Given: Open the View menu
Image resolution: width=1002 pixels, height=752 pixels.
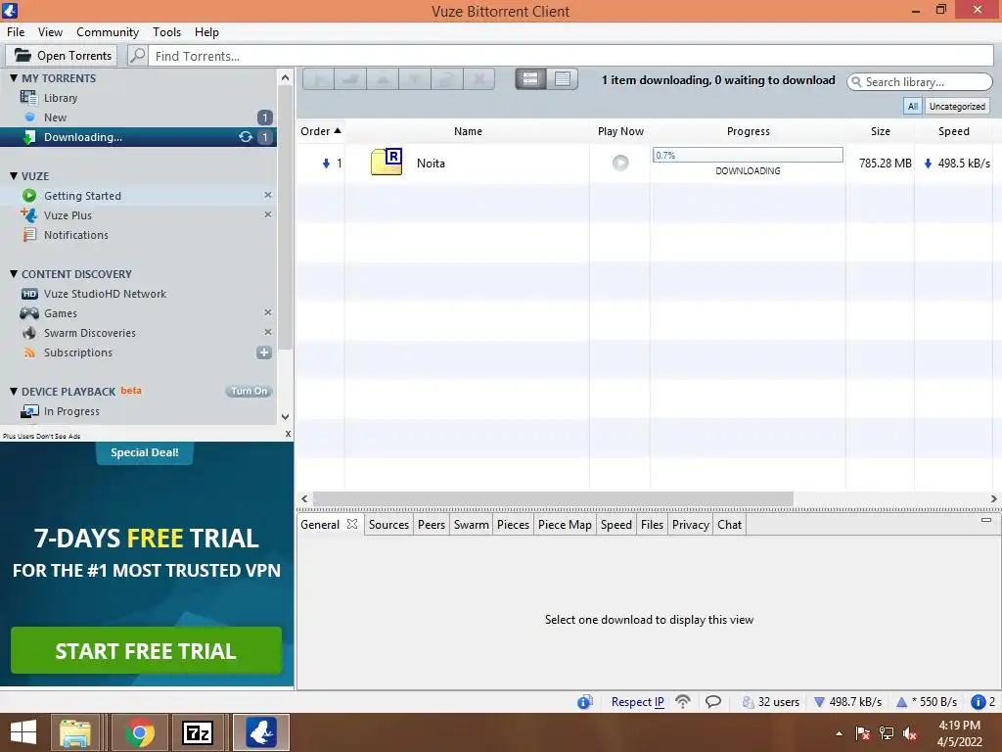Looking at the screenshot, I should pyautogui.click(x=50, y=32).
